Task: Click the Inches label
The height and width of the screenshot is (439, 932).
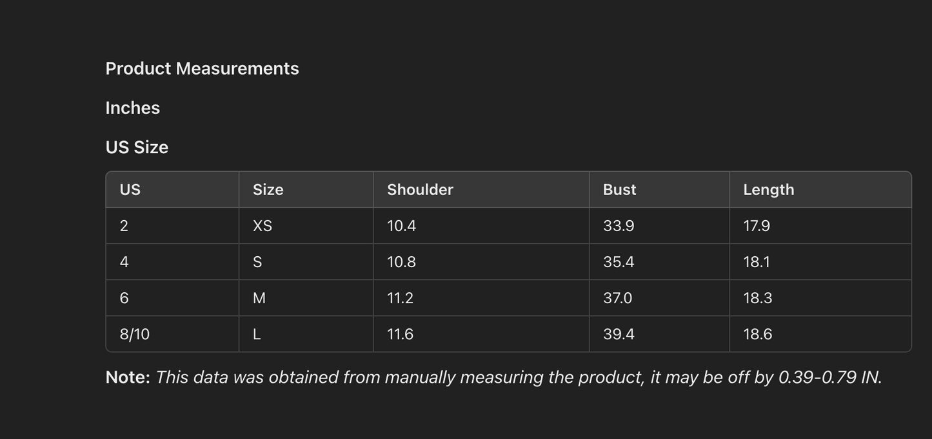Action: pos(132,107)
